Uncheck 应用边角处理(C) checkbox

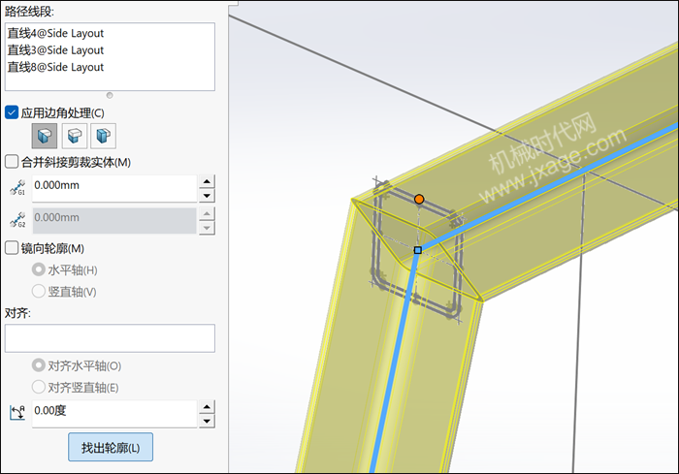coord(12,112)
